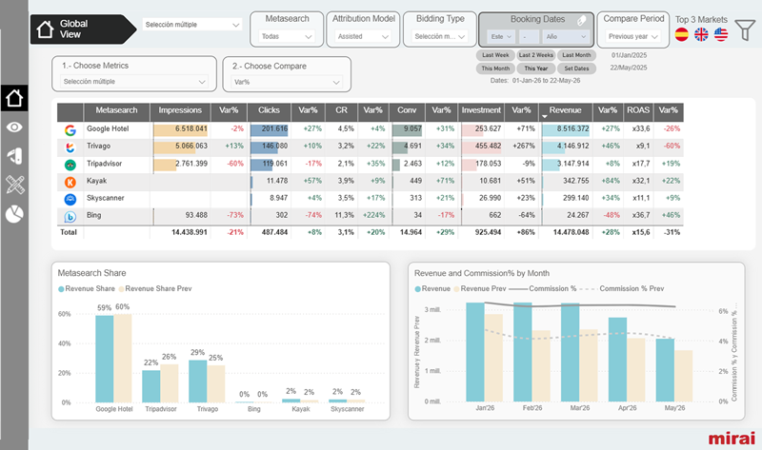
Task: Open the Booking Dates Año dropdown
Action: pos(565,36)
